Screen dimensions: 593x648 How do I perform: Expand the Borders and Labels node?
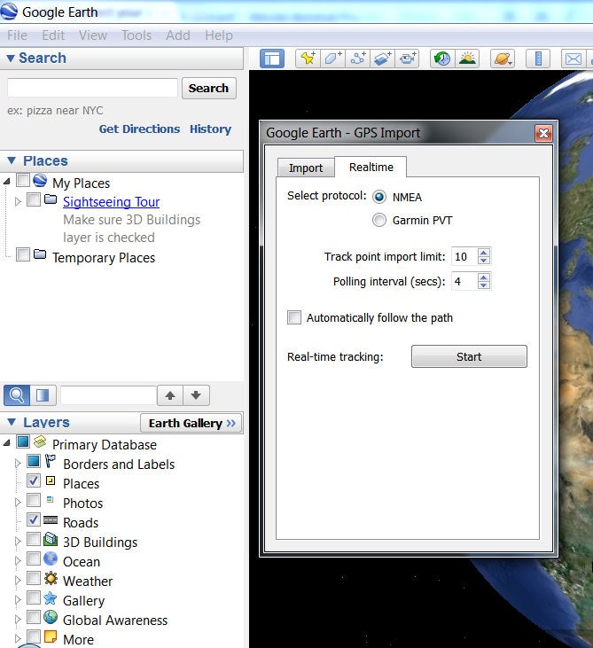pyautogui.click(x=18, y=464)
